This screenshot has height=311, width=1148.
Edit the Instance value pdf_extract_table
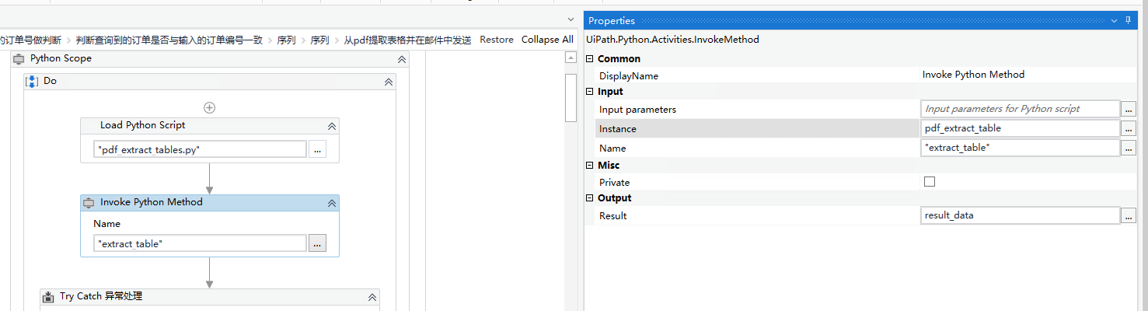coord(1019,128)
